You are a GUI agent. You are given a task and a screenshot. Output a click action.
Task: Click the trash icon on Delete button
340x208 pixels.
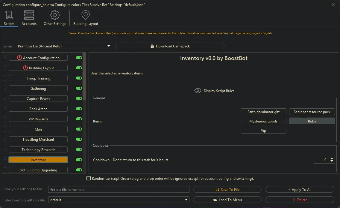[x=295, y=200]
